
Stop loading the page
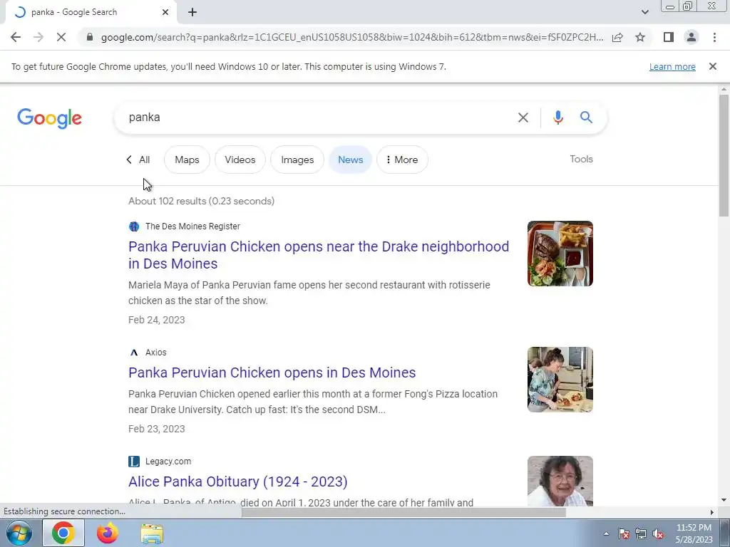pyautogui.click(x=61, y=37)
